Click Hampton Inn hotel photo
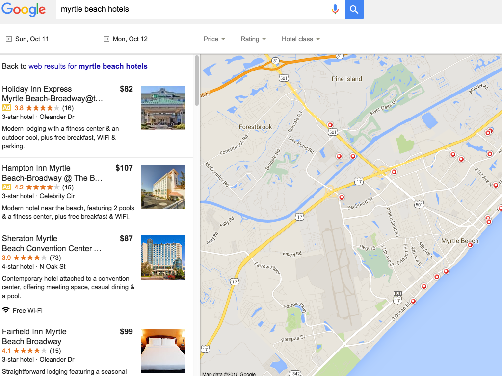The height and width of the screenshot is (376, 502). click(163, 187)
